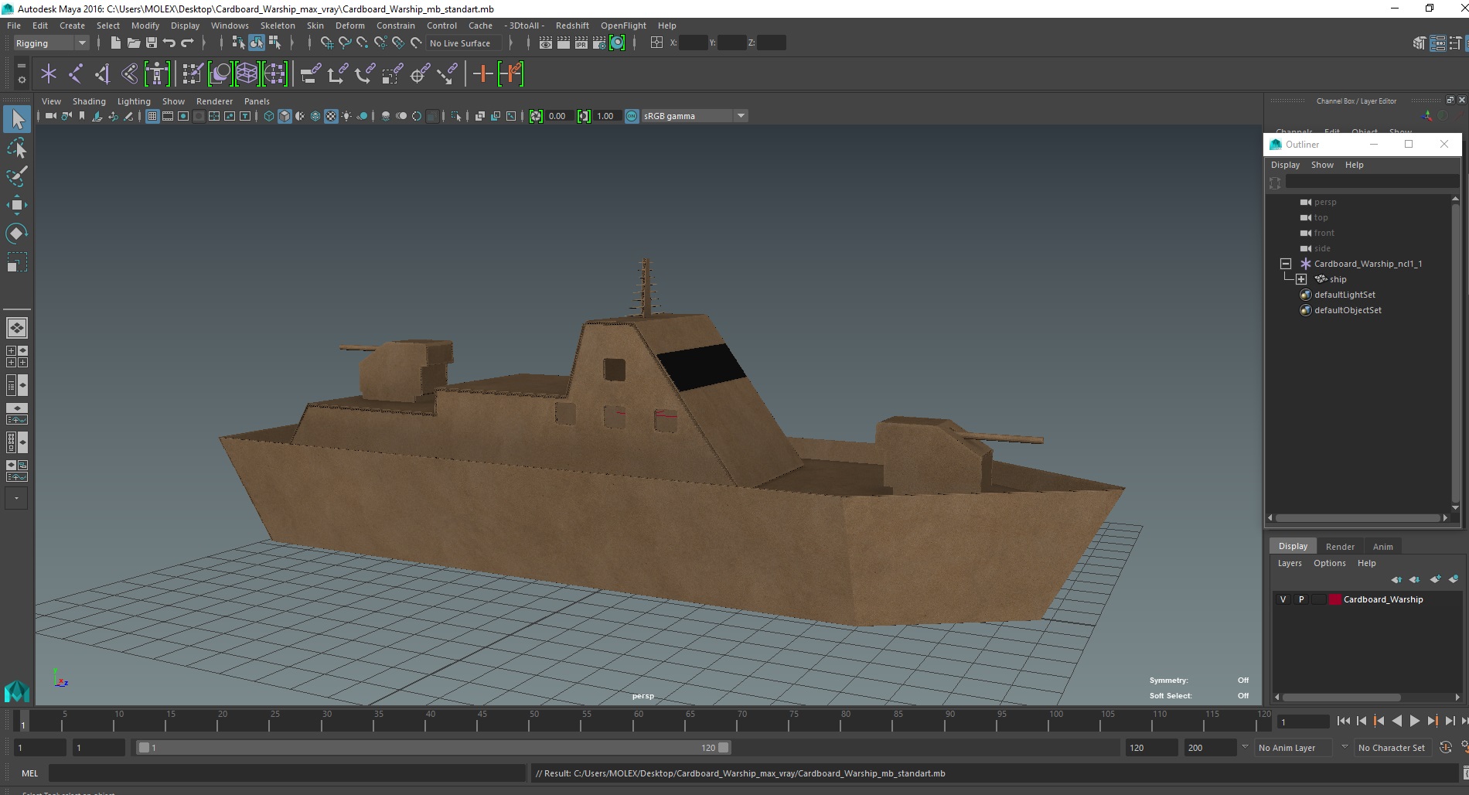This screenshot has height=795, width=1469.
Task: Open the Skeleton menu
Action: [x=278, y=26]
